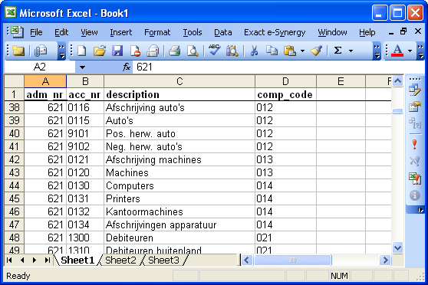The image size is (428, 285).
Task: Go to previous sheet tab arrow
Action: (x=22, y=260)
